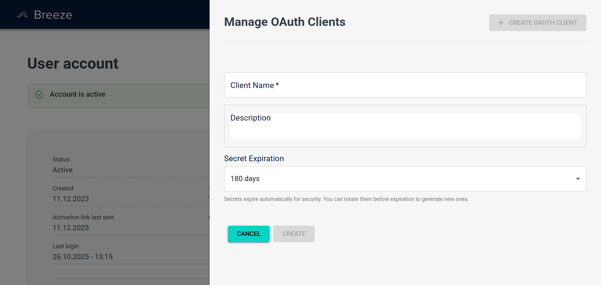
Task: Click the Client Name input field
Action: click(405, 85)
